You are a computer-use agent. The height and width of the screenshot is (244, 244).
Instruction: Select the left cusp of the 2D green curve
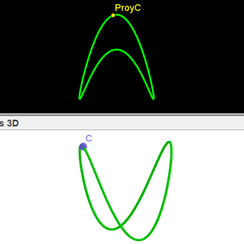(x=80, y=98)
